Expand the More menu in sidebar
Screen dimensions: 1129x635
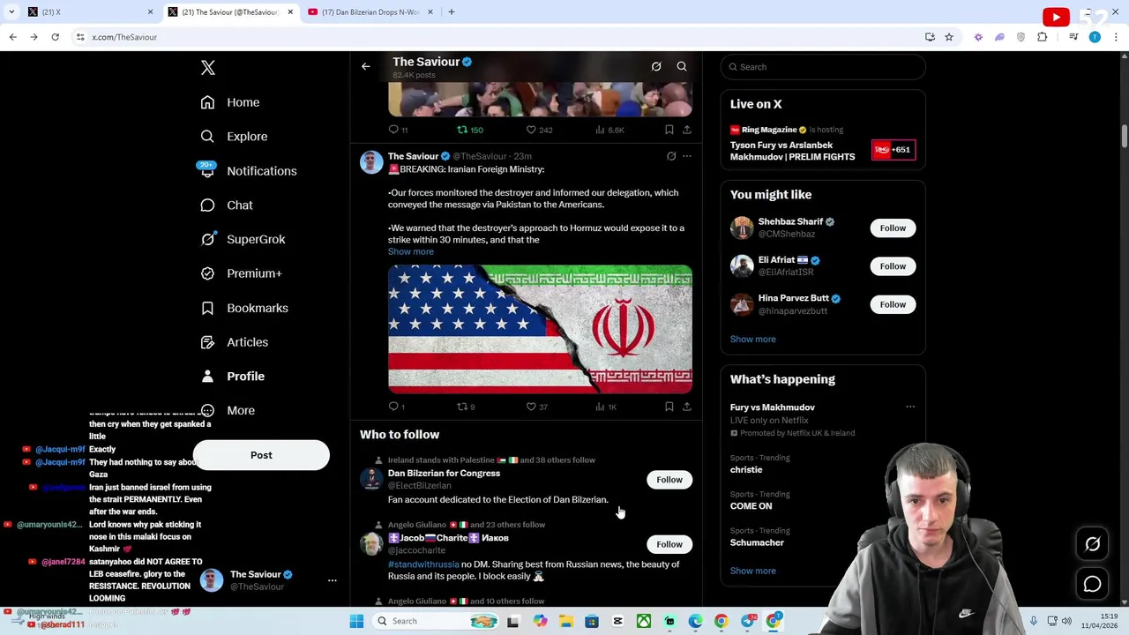pos(228,410)
